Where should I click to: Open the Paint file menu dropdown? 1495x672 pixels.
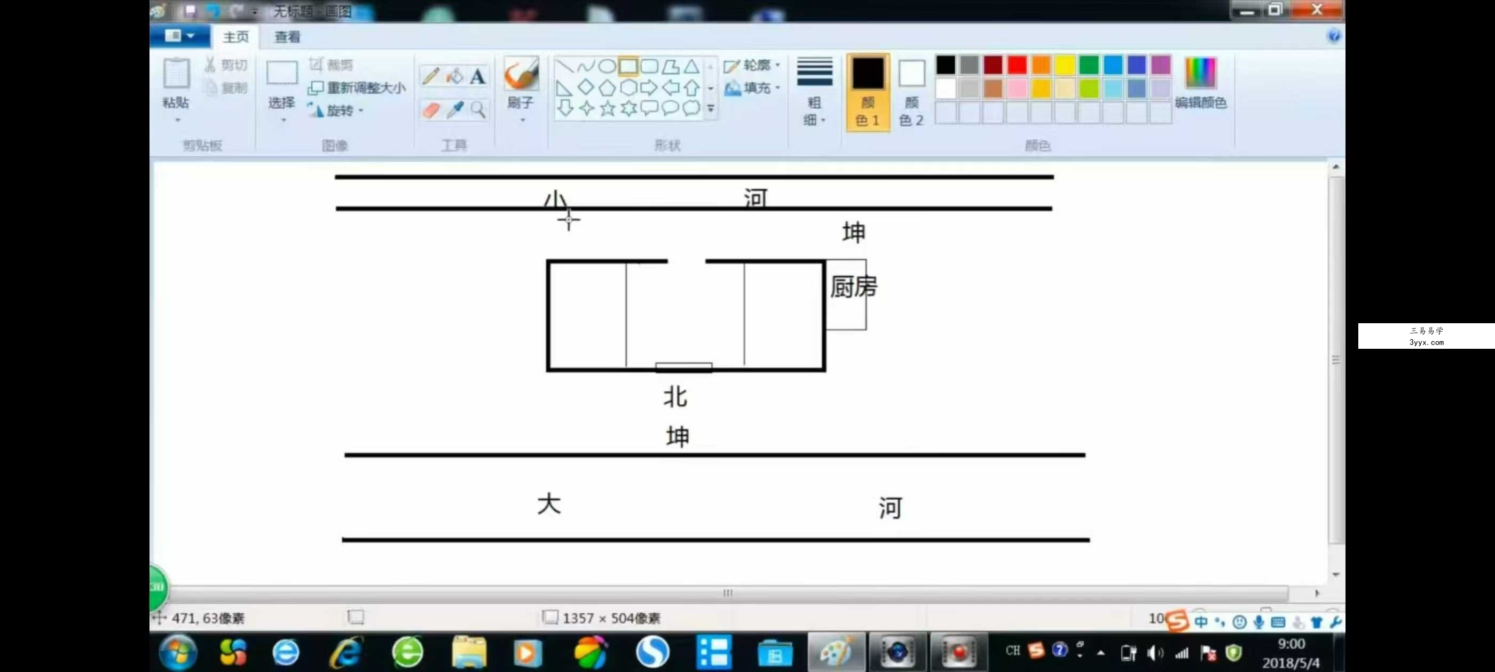click(180, 36)
